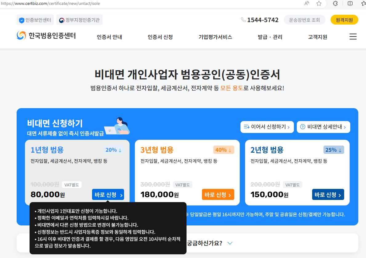The height and width of the screenshot is (258, 366).
Task: Open 비대면 상세안내 button
Action: (x=323, y=127)
